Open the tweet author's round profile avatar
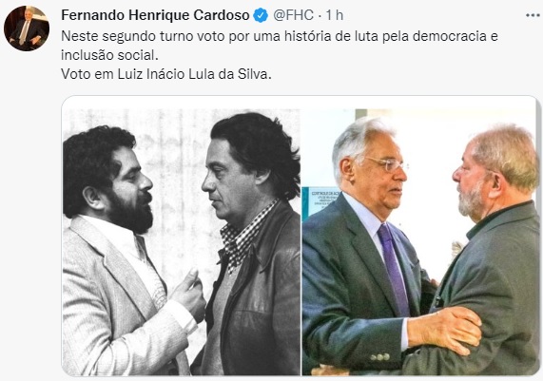The height and width of the screenshot is (381, 543). tap(27, 29)
